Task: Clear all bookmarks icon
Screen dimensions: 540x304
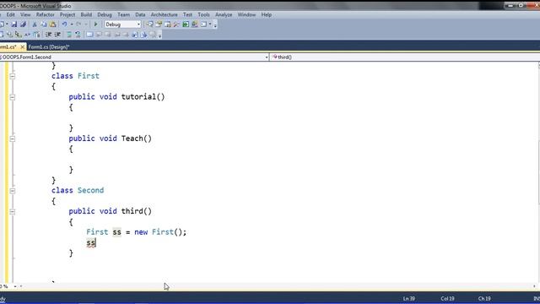Action: [153, 35]
